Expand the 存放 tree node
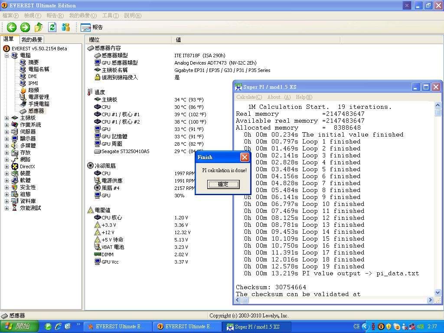This screenshot has width=444, height=333. (7, 153)
